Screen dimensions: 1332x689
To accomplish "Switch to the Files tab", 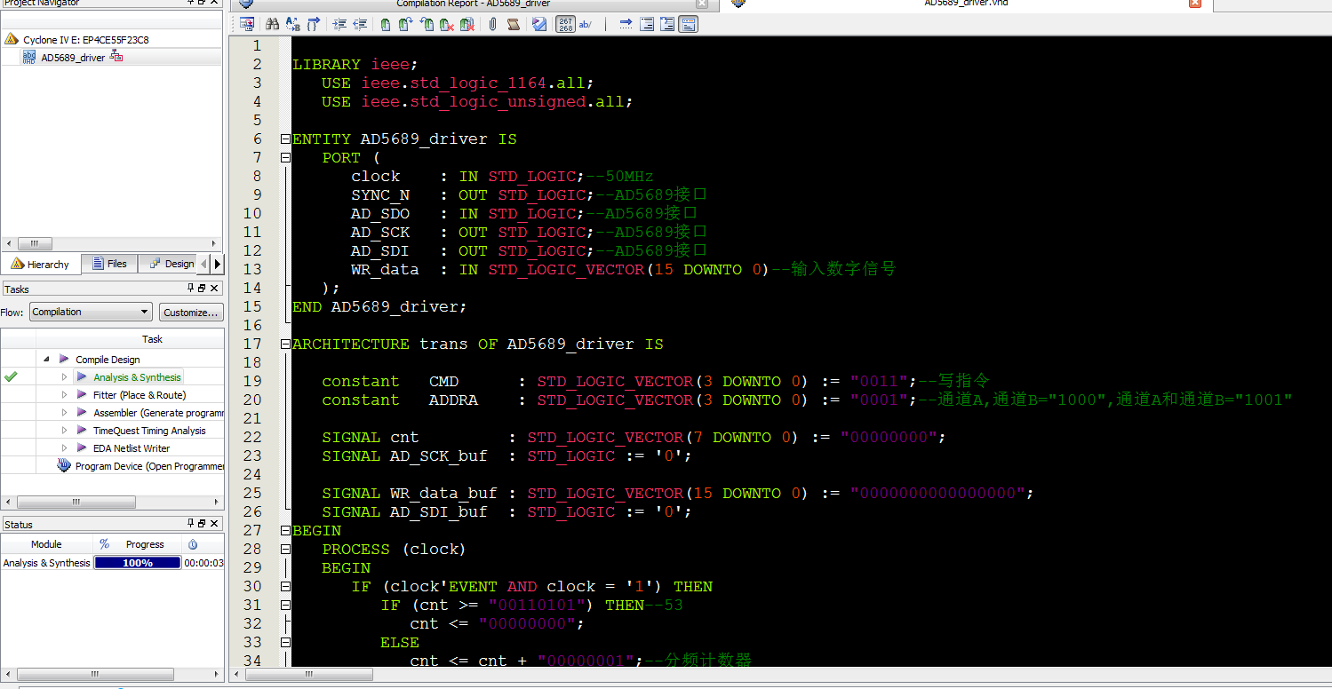I will [110, 264].
